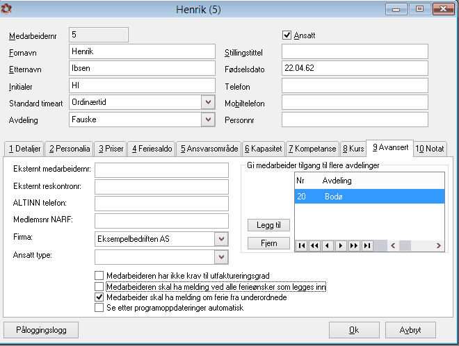Go back a page in department list
This screenshot has width=459, height=346.
(314, 246)
